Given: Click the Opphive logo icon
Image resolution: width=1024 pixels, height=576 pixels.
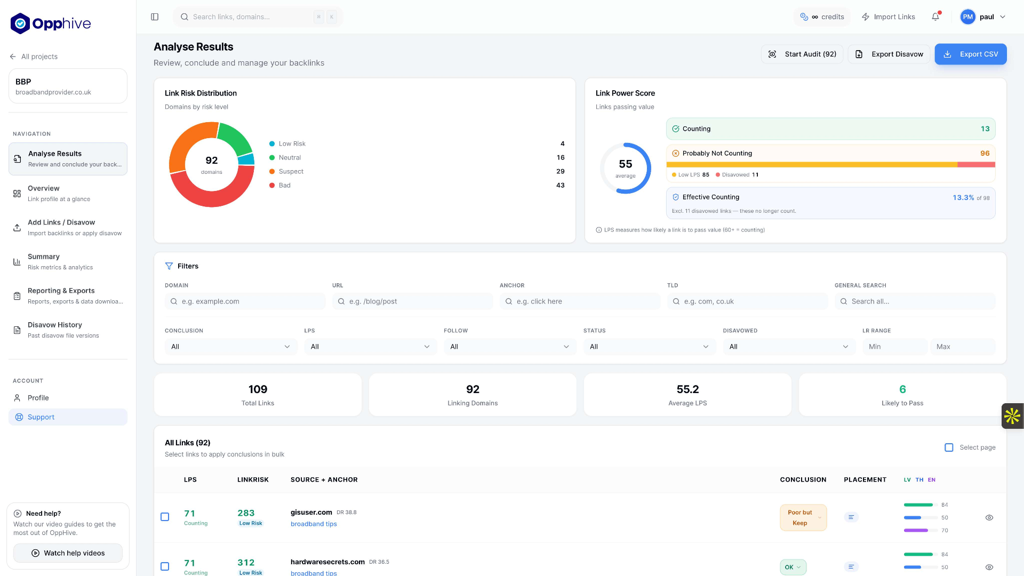Looking at the screenshot, I should point(20,23).
